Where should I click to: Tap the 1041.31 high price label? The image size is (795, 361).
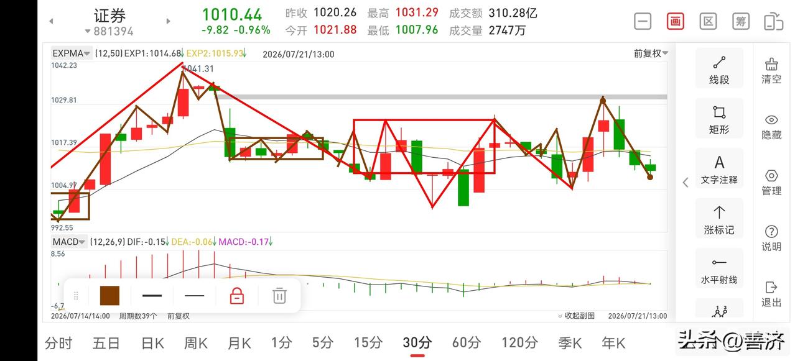pyautogui.click(x=198, y=69)
